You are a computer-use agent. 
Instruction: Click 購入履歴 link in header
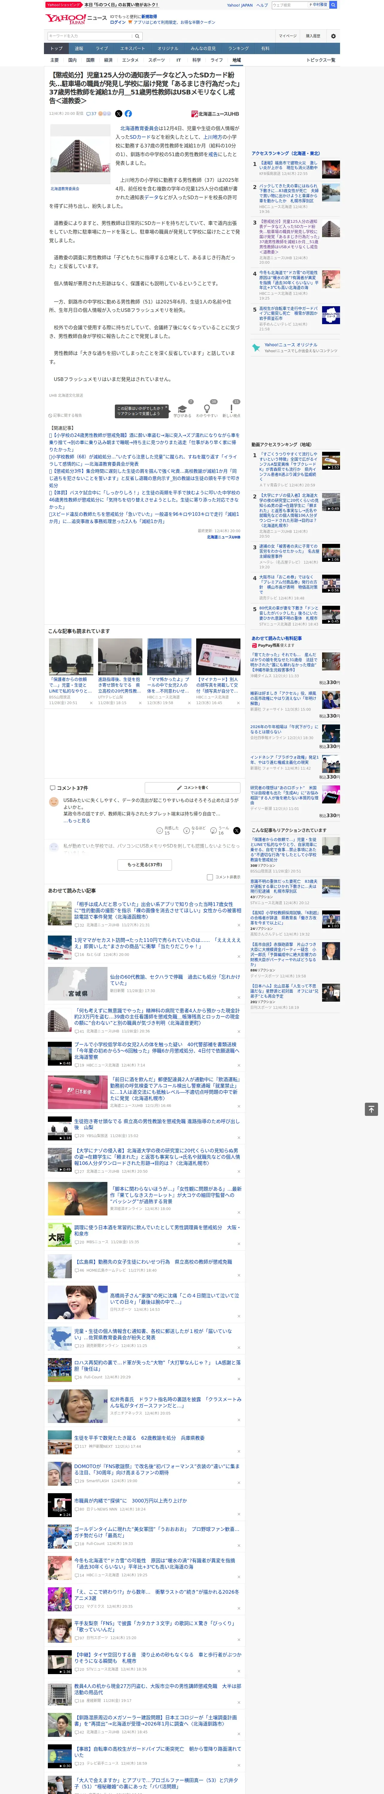pos(313,36)
